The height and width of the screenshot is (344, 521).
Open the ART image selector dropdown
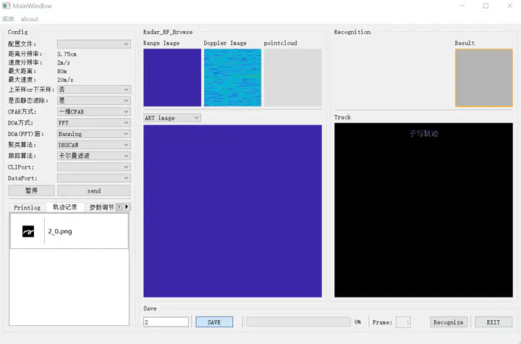[172, 118]
